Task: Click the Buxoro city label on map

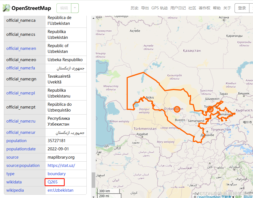Action: click(180, 120)
